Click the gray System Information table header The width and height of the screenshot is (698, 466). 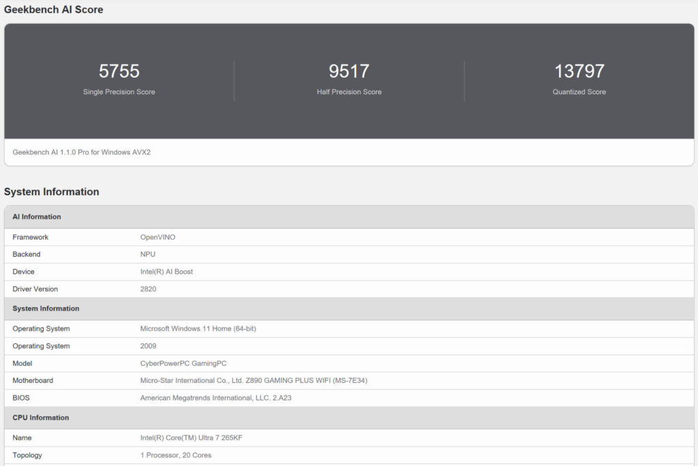(46, 308)
